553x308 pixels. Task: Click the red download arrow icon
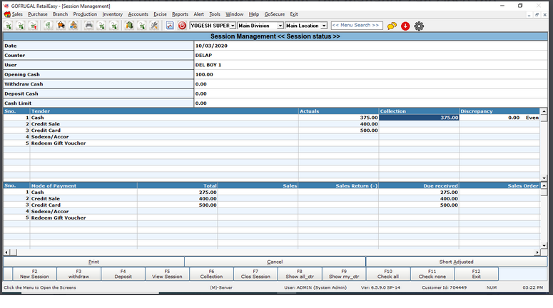(405, 26)
